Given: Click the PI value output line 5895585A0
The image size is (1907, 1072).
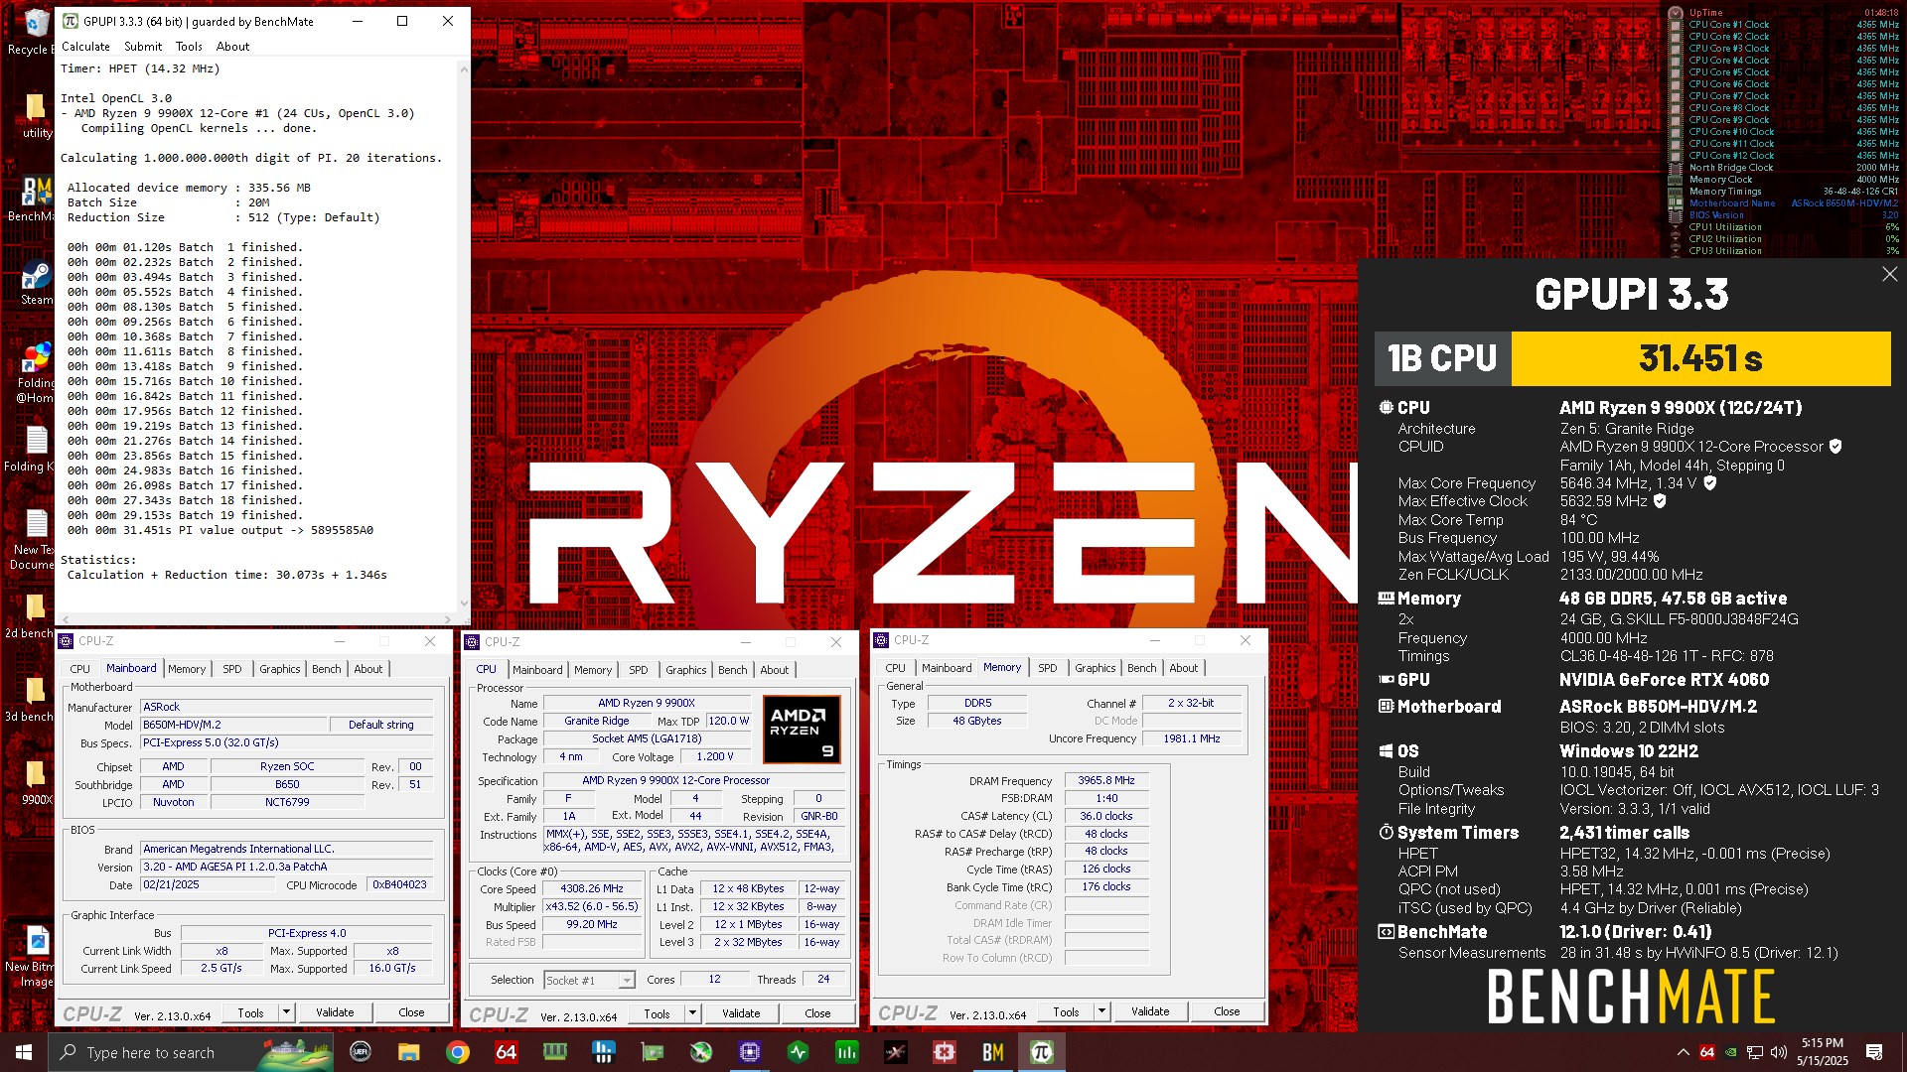Looking at the screenshot, I should 220,530.
